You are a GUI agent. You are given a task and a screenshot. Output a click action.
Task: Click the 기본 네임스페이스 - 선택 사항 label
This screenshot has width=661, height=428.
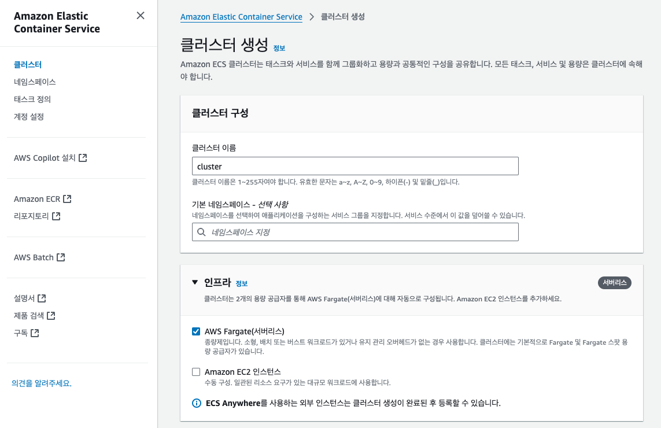[x=240, y=205]
